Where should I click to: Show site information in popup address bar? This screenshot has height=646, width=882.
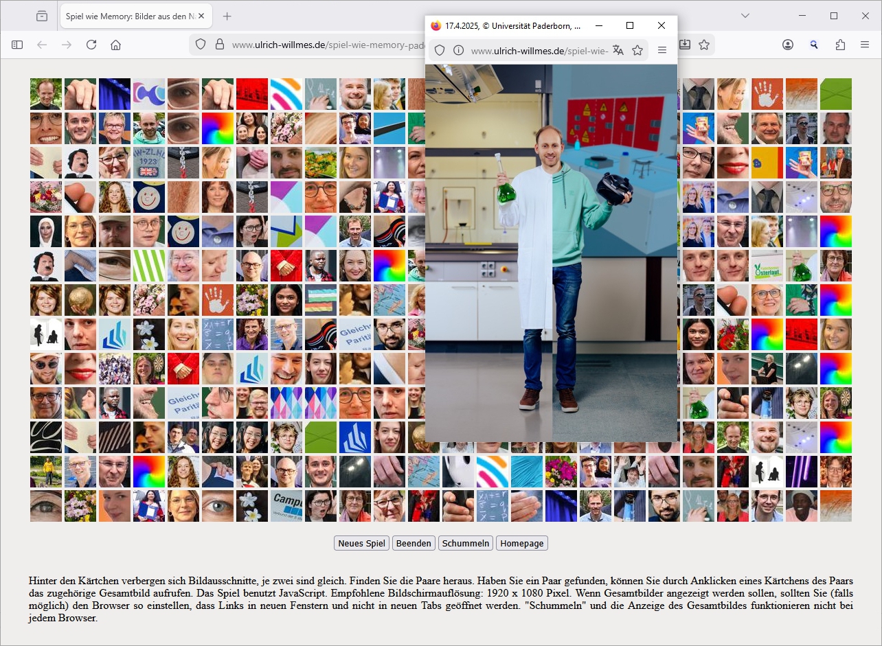click(458, 50)
